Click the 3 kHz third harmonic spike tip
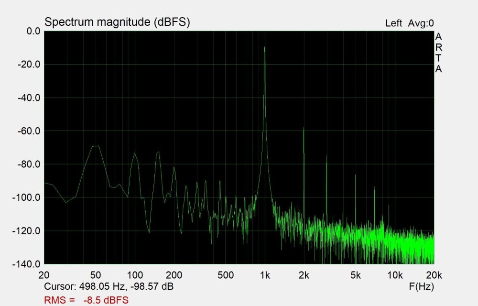478x306 pixels. pyautogui.click(x=326, y=156)
